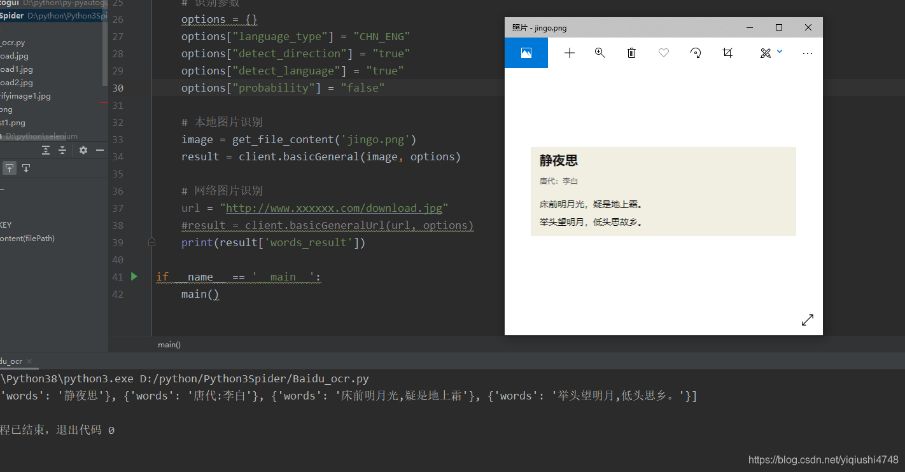This screenshot has width=905, height=472.
Task: Hide Structure panel with the minus icon
Action: click(100, 150)
